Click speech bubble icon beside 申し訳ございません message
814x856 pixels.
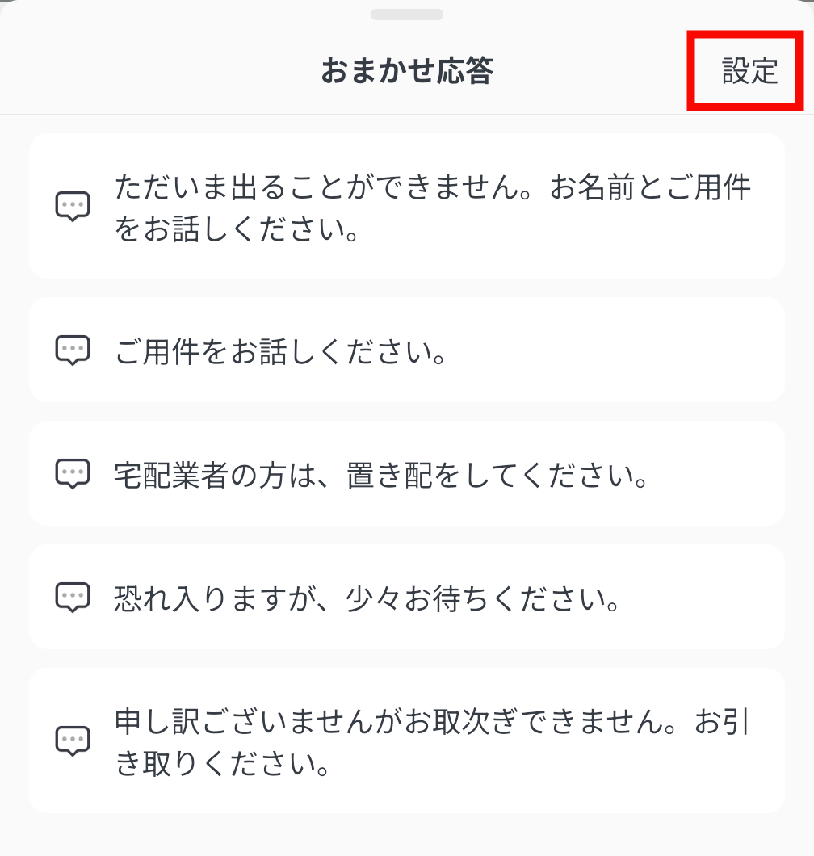[72, 741]
